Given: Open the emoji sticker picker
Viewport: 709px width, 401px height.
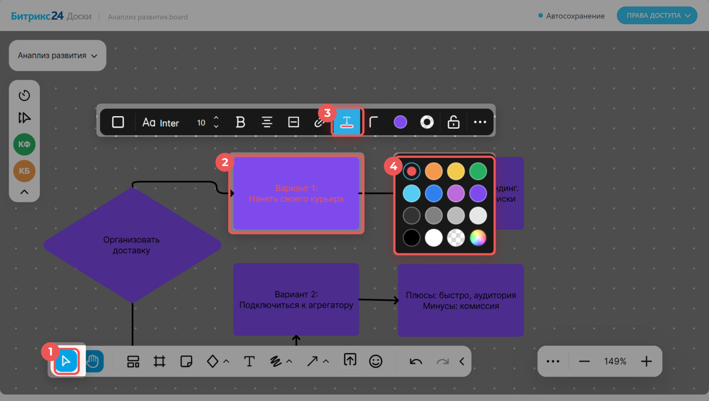Looking at the screenshot, I should tap(376, 361).
